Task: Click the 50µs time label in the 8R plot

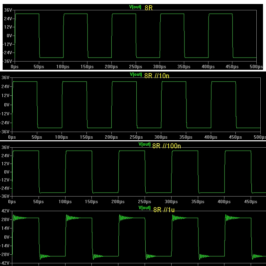Action: 39,67
